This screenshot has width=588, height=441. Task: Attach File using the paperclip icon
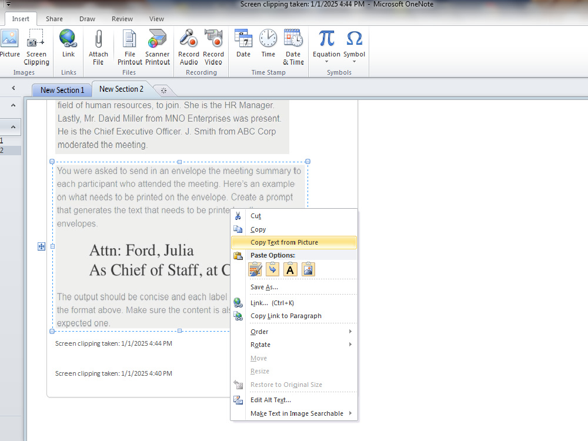[x=98, y=47]
